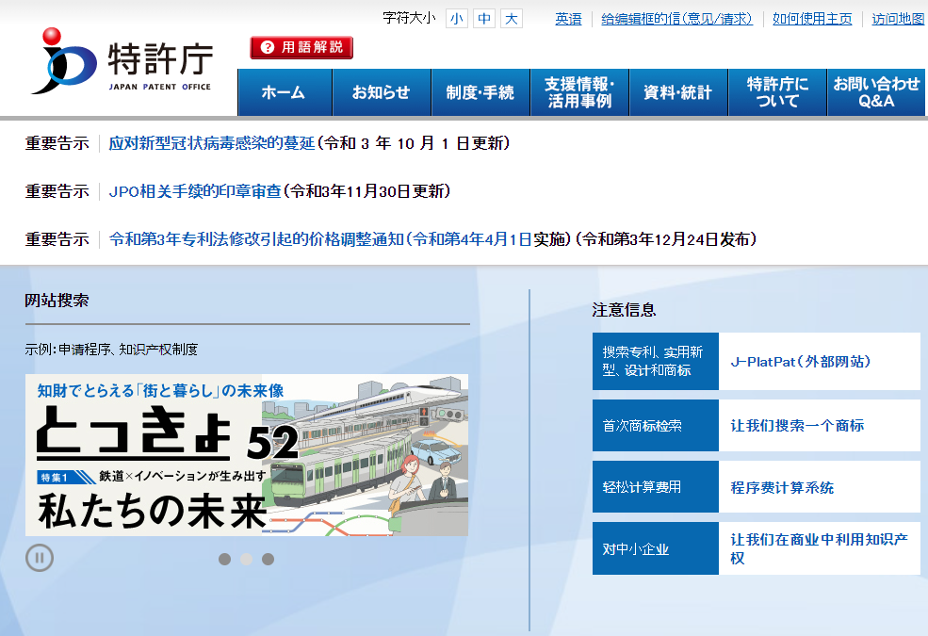Set font size to 大

512,18
